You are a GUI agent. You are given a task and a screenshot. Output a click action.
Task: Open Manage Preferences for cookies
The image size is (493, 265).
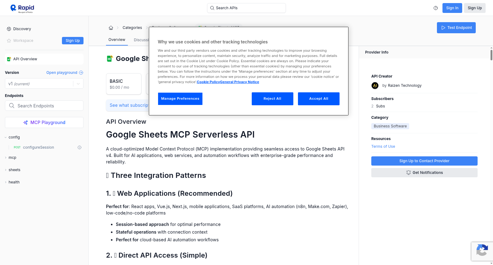[x=180, y=99]
